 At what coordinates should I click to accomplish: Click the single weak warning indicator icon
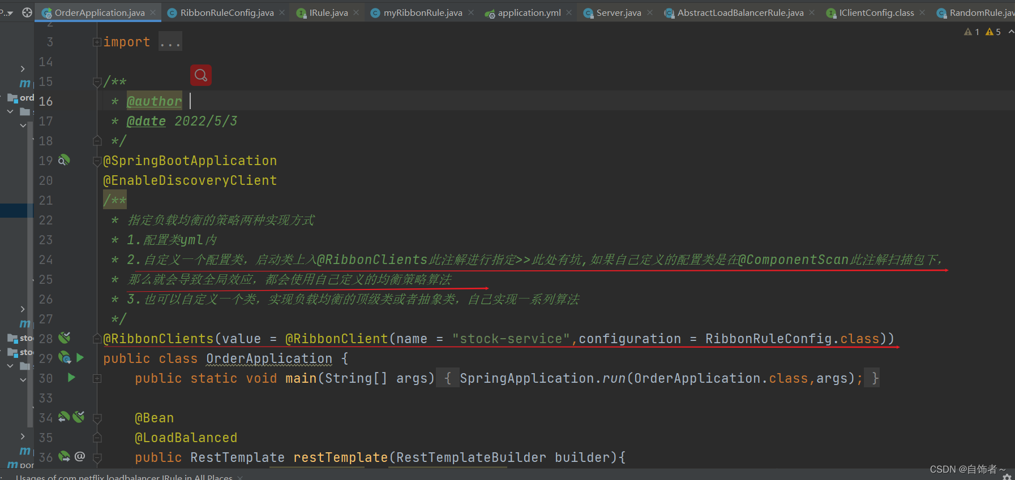tap(971, 32)
